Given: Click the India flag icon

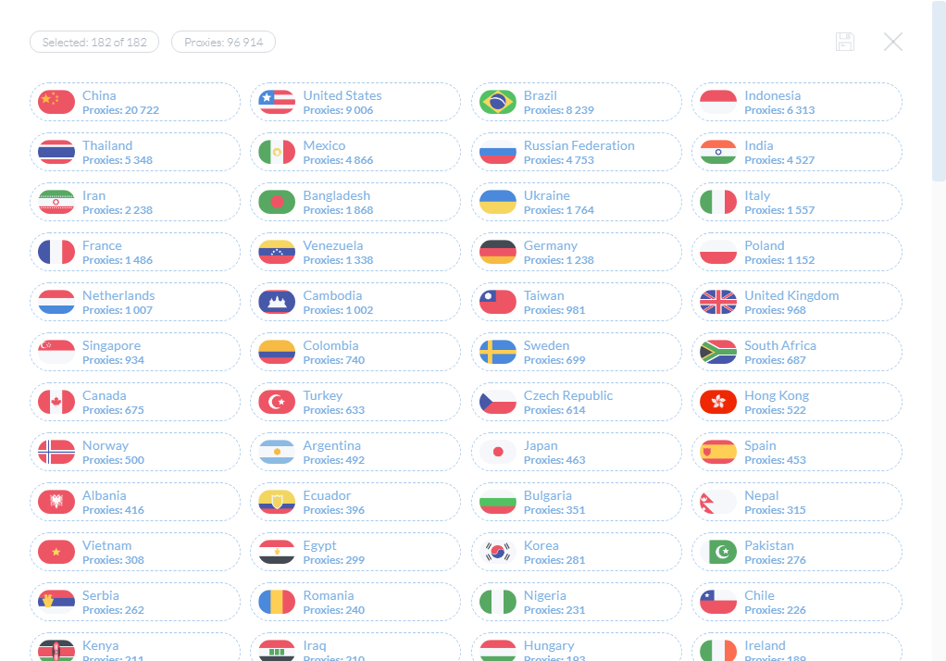Looking at the screenshot, I should 718,152.
